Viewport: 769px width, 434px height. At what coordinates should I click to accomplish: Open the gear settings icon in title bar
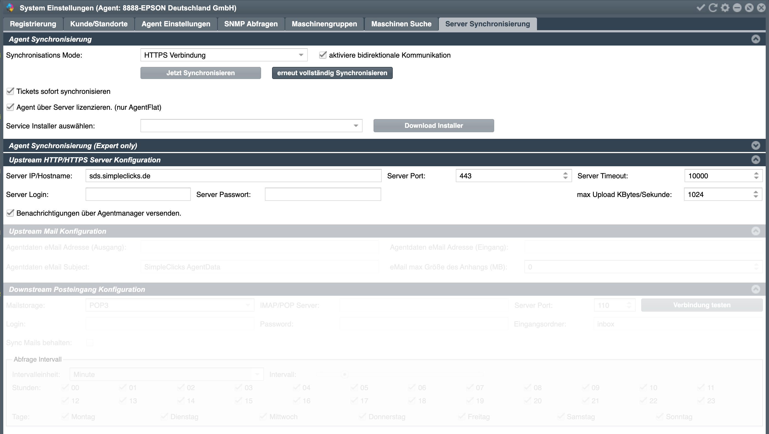pyautogui.click(x=725, y=8)
